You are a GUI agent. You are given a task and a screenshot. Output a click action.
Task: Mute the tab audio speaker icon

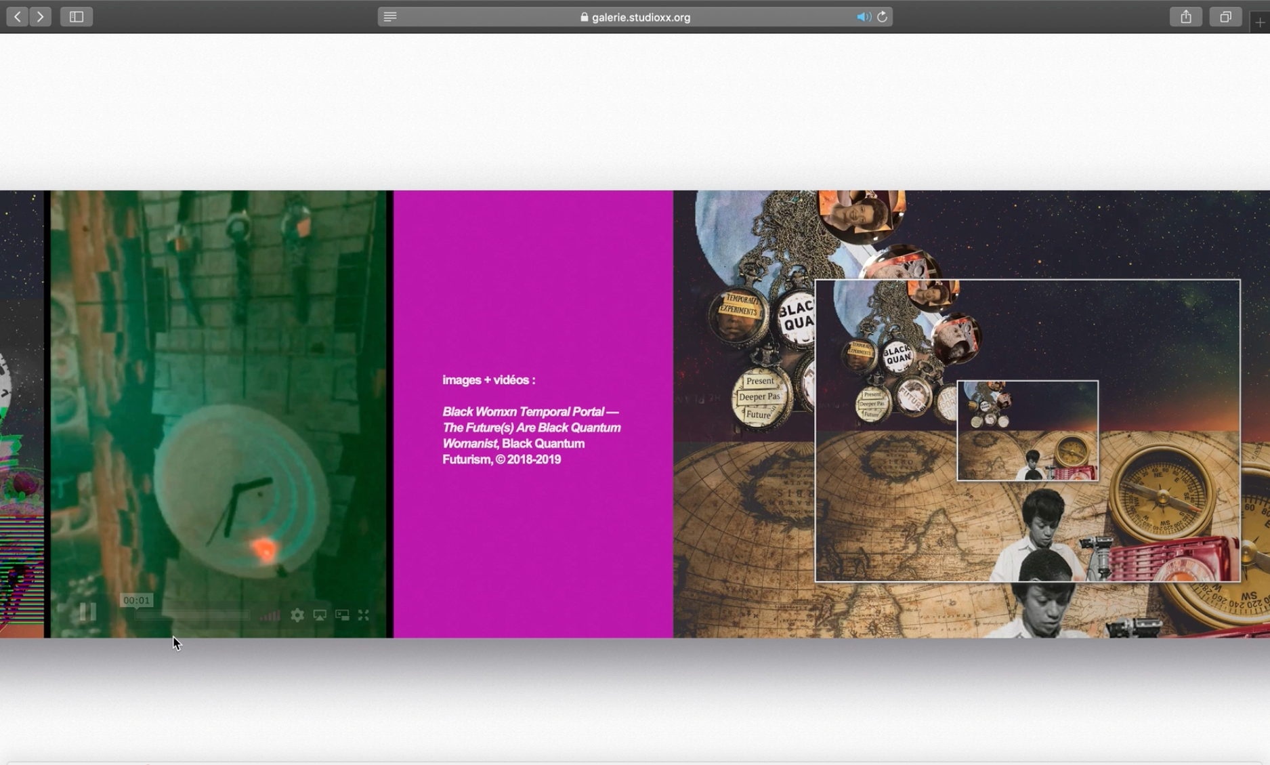[863, 17]
